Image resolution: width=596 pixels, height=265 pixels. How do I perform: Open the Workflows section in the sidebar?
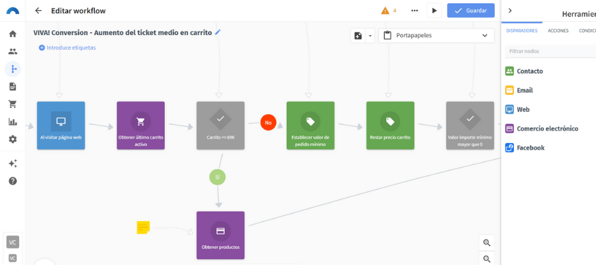point(13,69)
